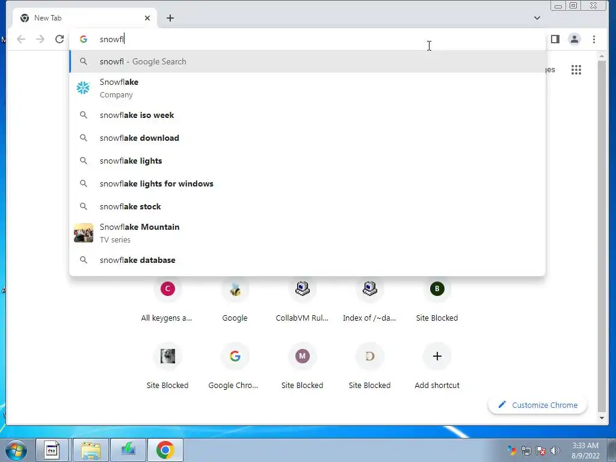Click the Snowflake Mountain thumbnail
The height and width of the screenshot is (462, 616).
point(84,233)
